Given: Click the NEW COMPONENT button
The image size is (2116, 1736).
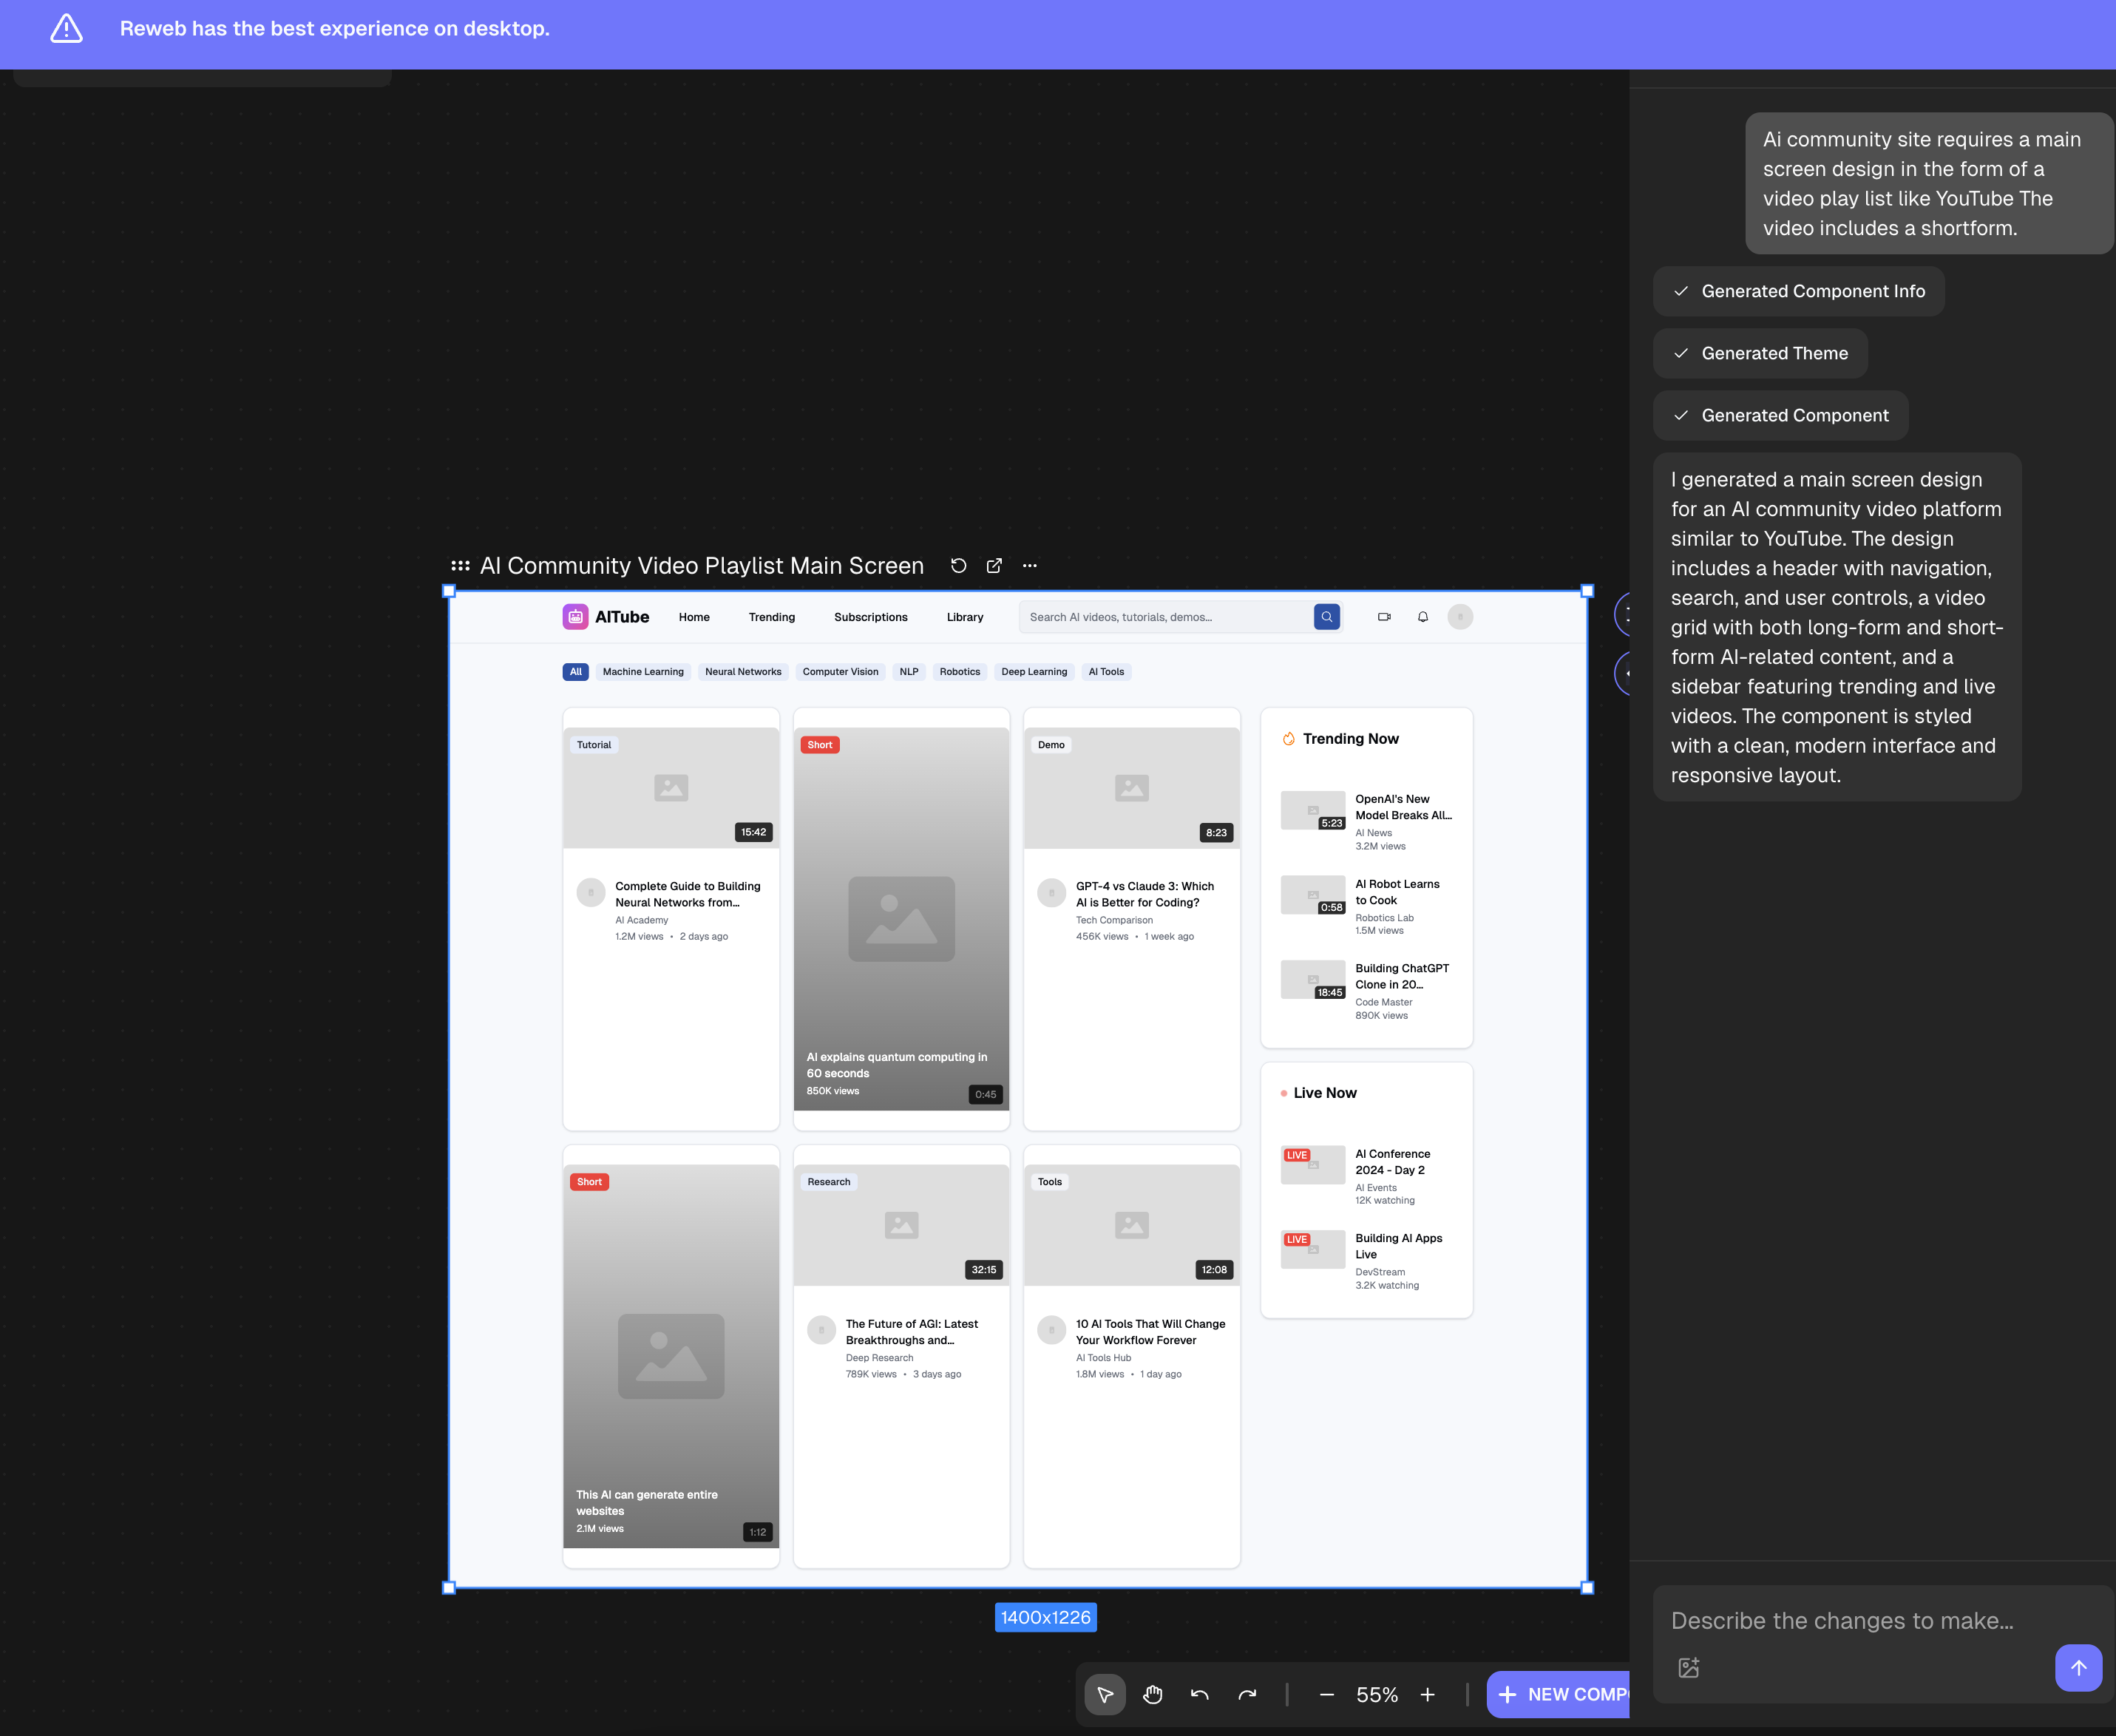Looking at the screenshot, I should tap(1560, 1694).
